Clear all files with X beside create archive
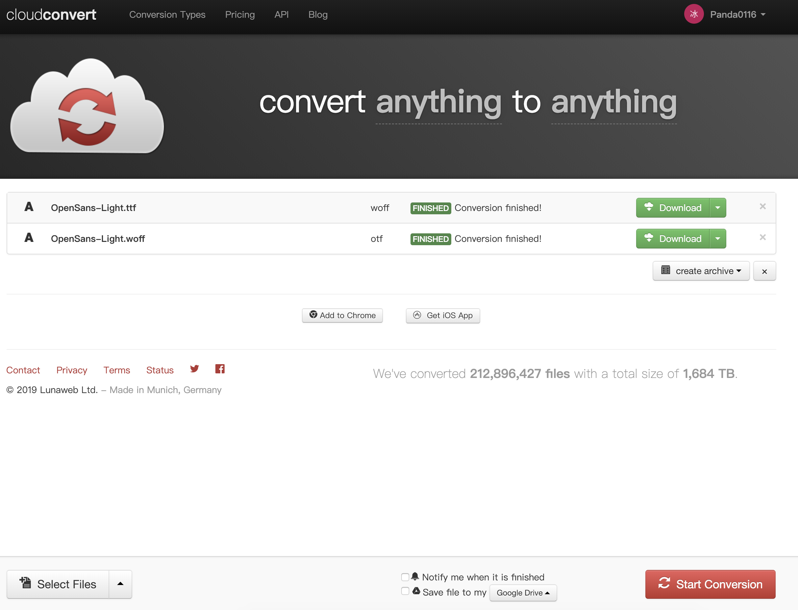The height and width of the screenshot is (610, 798). [764, 271]
